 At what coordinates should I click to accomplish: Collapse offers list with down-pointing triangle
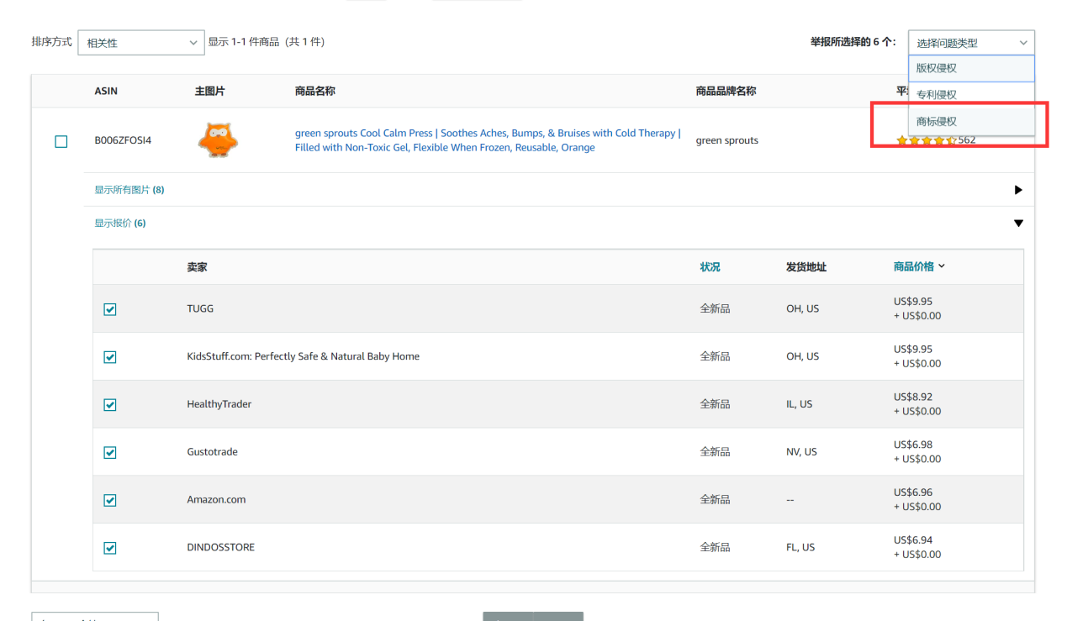click(x=1018, y=224)
